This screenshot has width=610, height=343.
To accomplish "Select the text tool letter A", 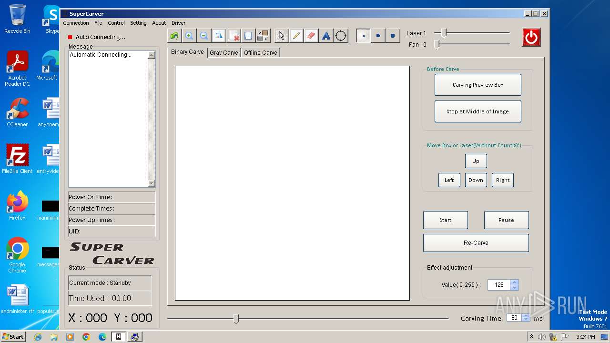I will tap(326, 36).
